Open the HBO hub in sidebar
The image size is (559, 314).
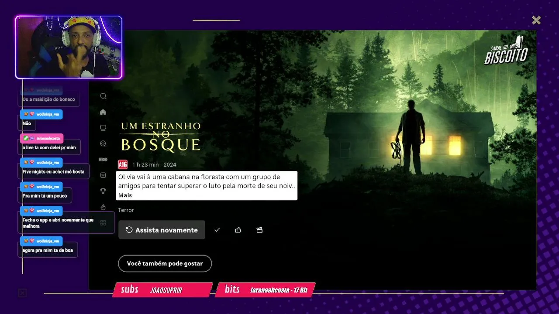pyautogui.click(x=103, y=160)
